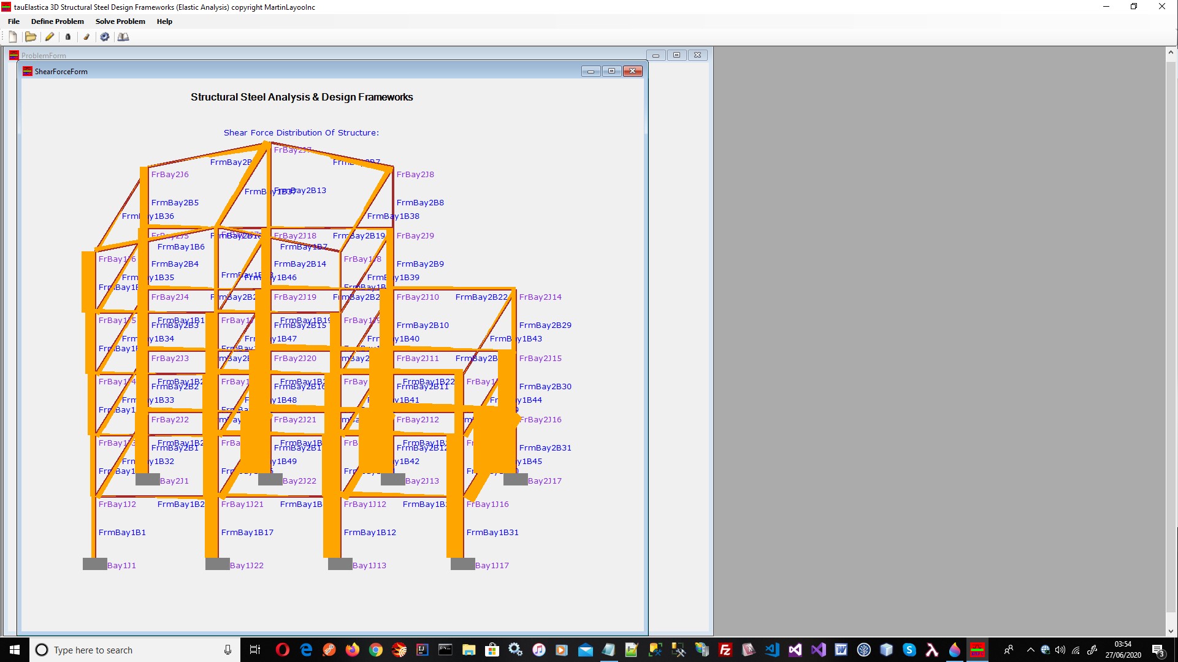Click the taskbar search box
Viewport: 1178px width, 662px height.
[x=135, y=650]
